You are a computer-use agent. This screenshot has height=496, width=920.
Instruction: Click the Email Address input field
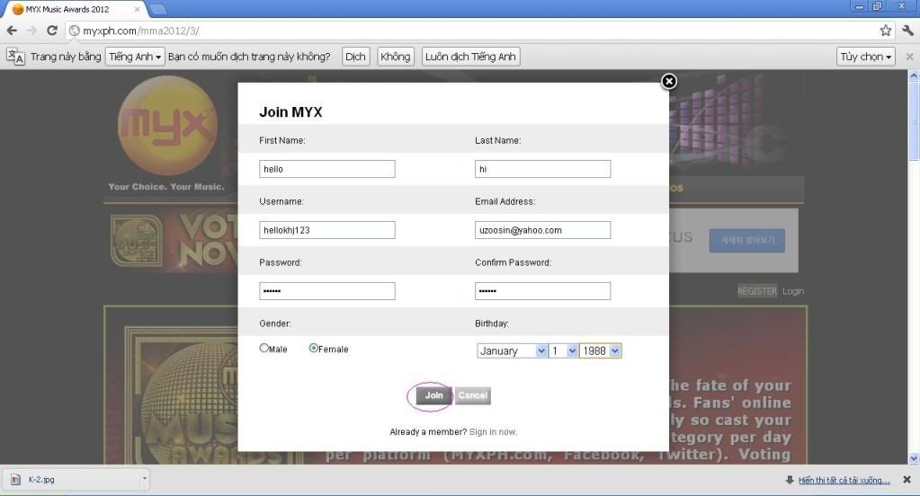[x=542, y=230]
